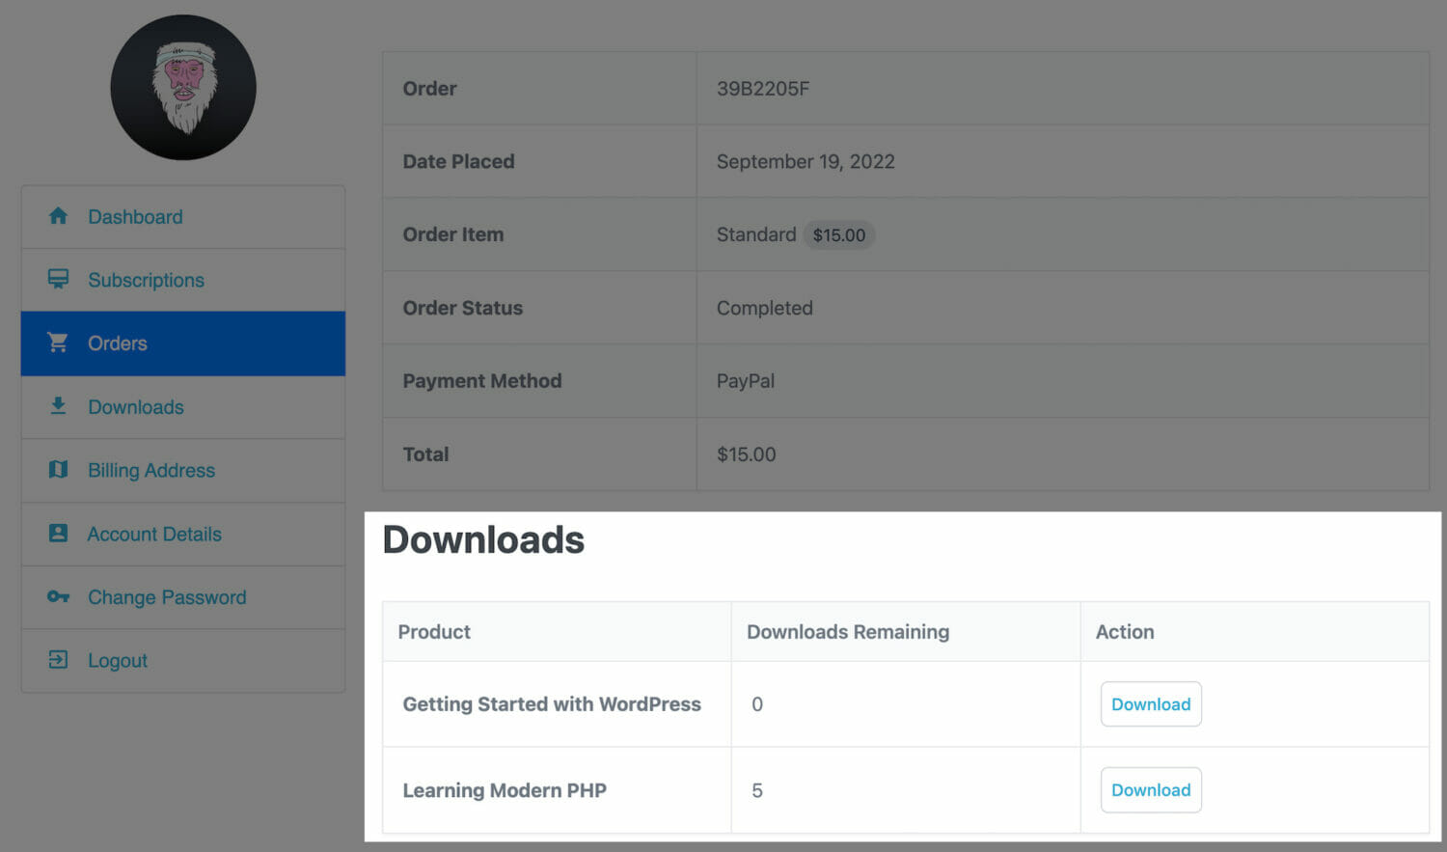
Task: Open the Change Password page
Action: point(183,597)
